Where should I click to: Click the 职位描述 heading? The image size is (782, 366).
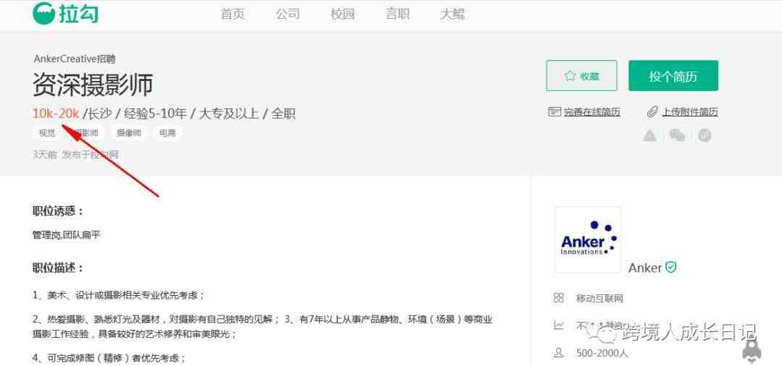(59, 268)
